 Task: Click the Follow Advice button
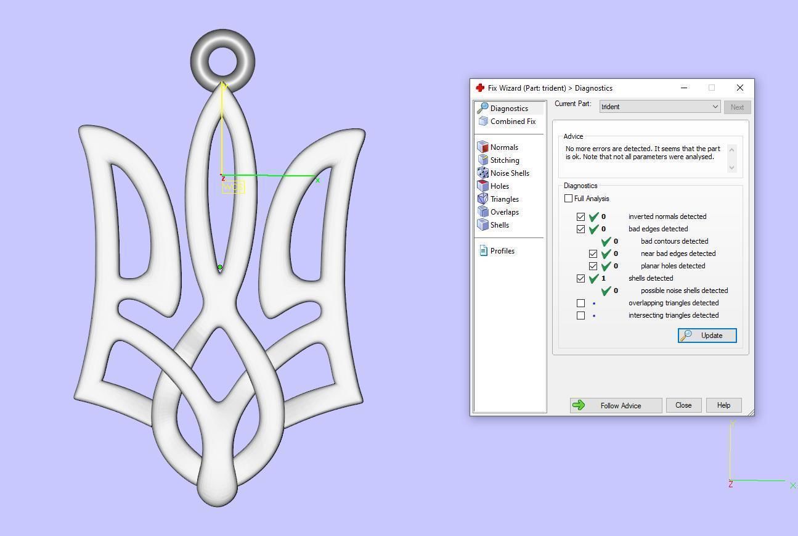point(616,405)
